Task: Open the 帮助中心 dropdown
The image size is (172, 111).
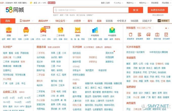Action: (x=144, y=3)
